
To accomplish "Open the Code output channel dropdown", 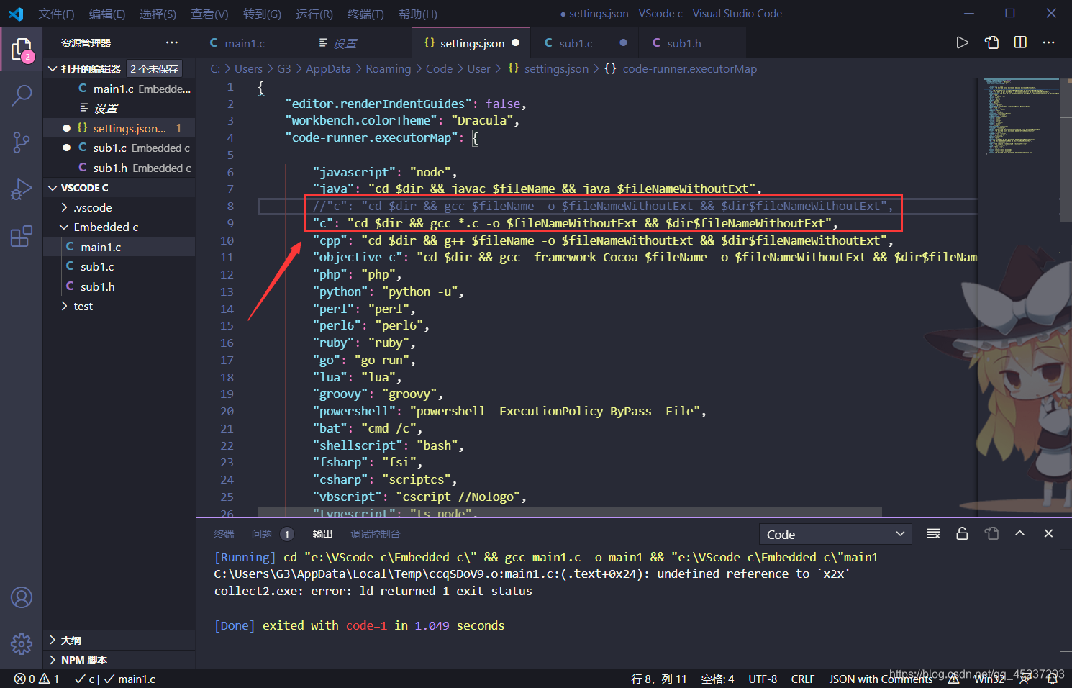I will coord(835,534).
